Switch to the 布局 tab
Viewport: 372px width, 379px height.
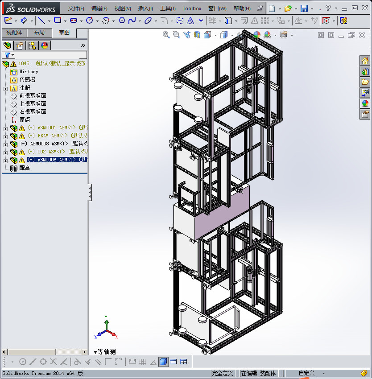39,33
